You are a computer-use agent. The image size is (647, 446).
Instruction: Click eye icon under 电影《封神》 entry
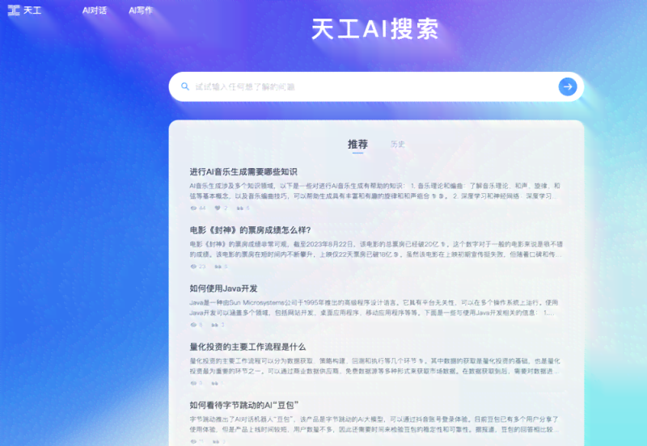click(193, 266)
